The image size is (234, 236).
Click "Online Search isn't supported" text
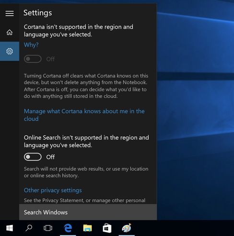pos(86,141)
